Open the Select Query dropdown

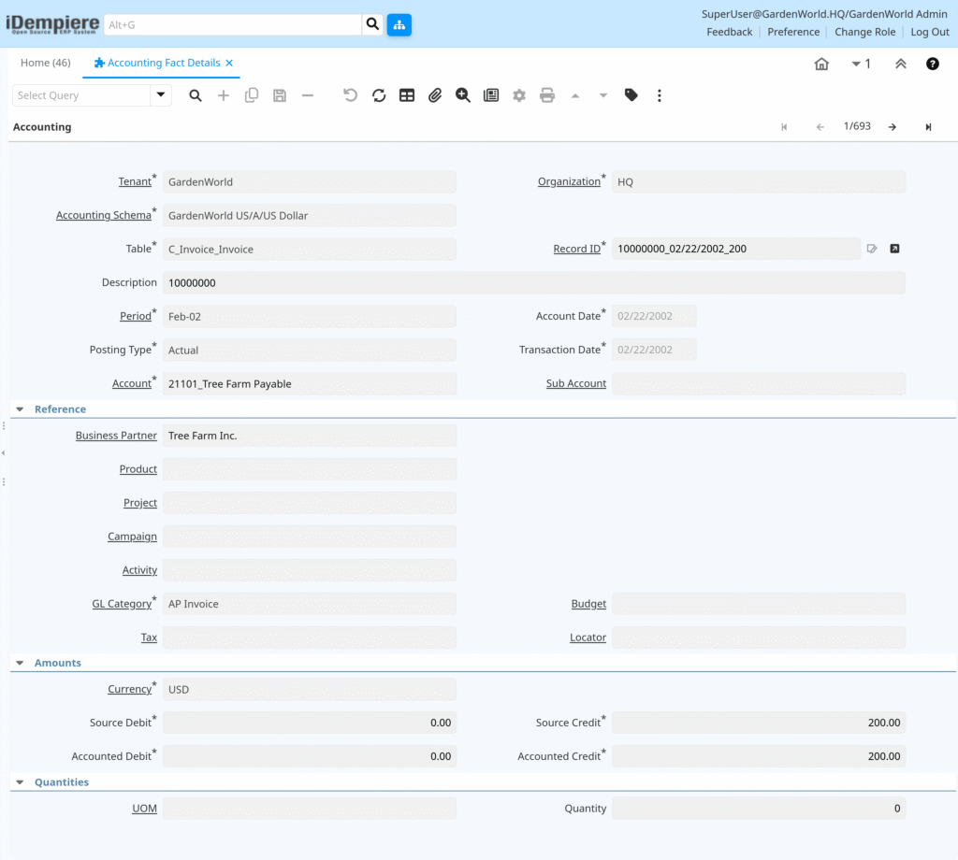point(159,95)
